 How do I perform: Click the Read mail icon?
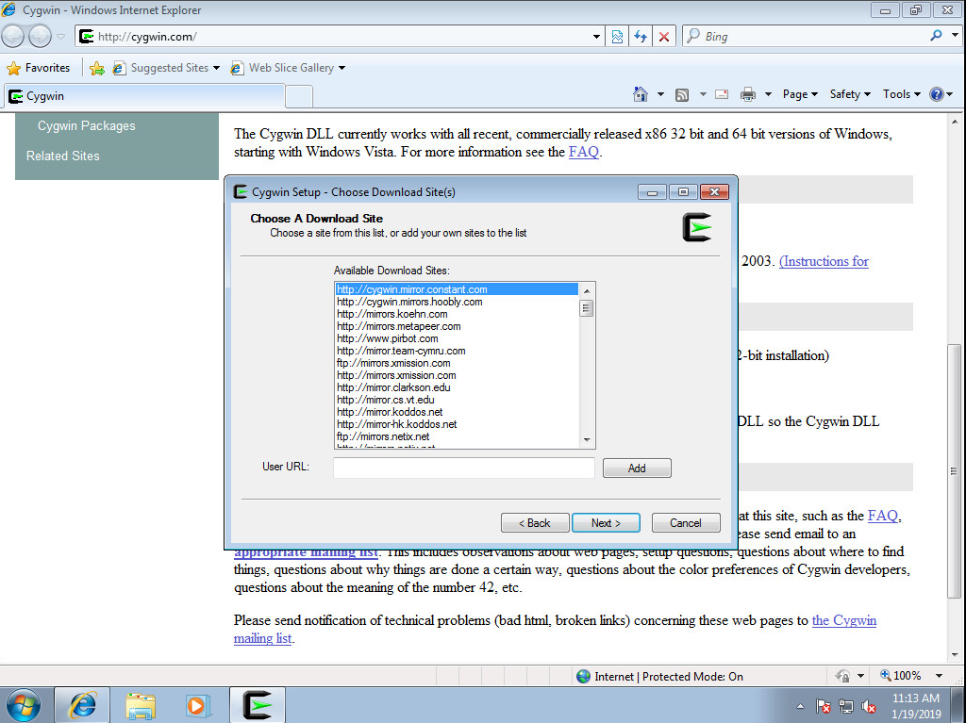722,94
